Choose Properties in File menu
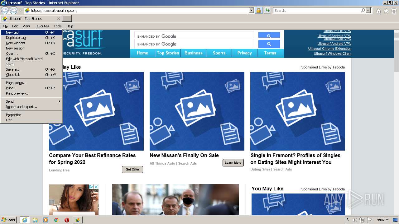 click(31, 115)
